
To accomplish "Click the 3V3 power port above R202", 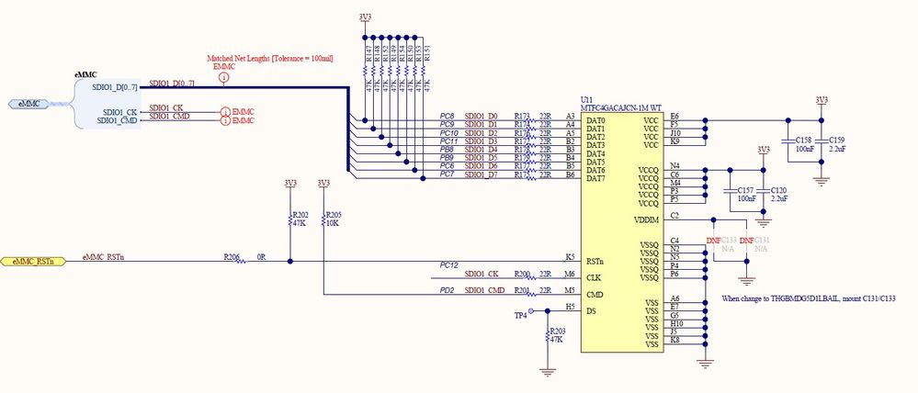I will point(290,185).
